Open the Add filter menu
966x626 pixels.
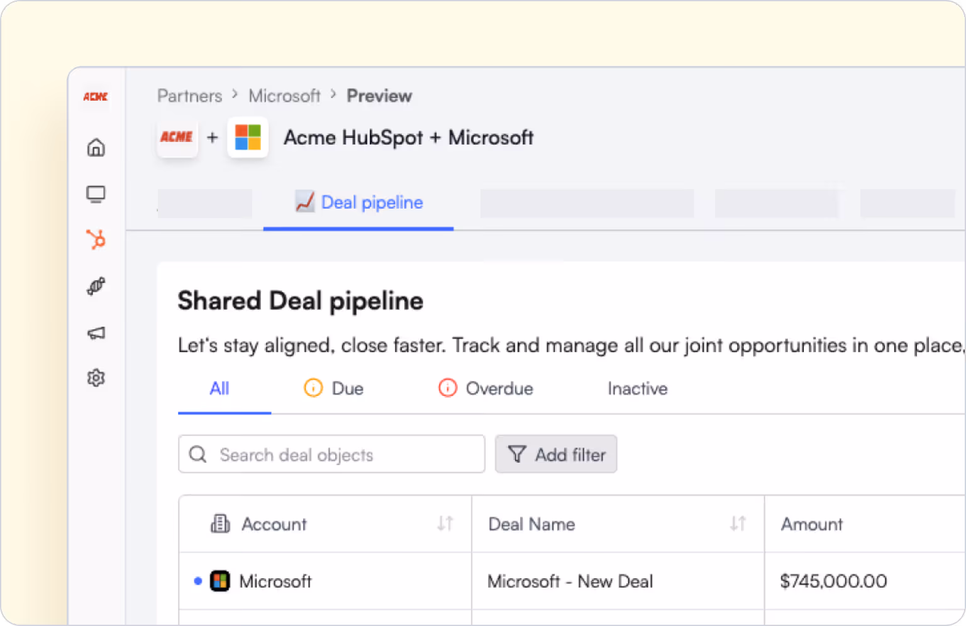pos(556,454)
